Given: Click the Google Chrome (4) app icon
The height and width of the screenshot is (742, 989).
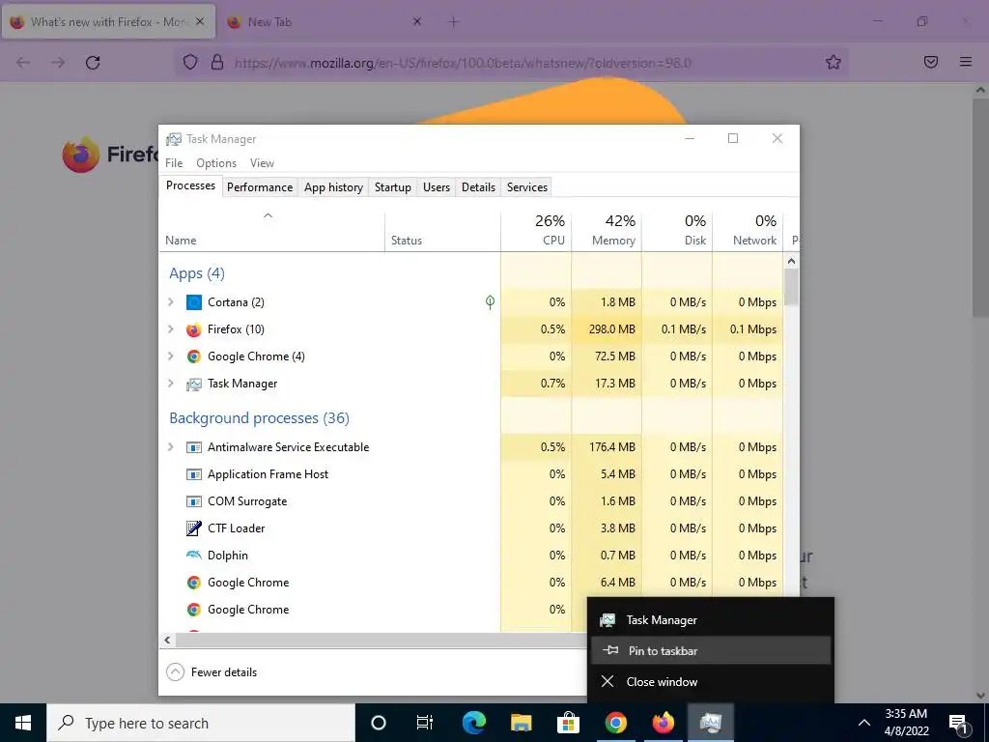Looking at the screenshot, I should click(x=193, y=357).
